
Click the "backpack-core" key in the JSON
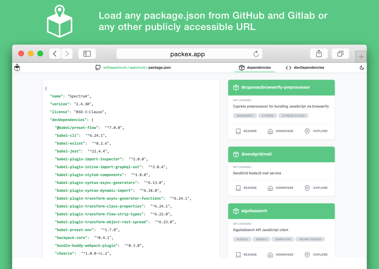71,238
